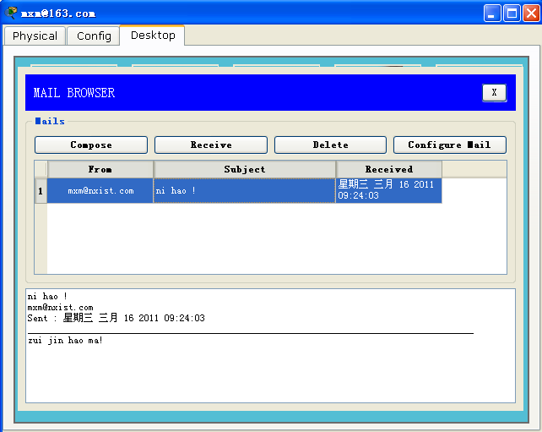Click the Received column header

tap(389, 169)
